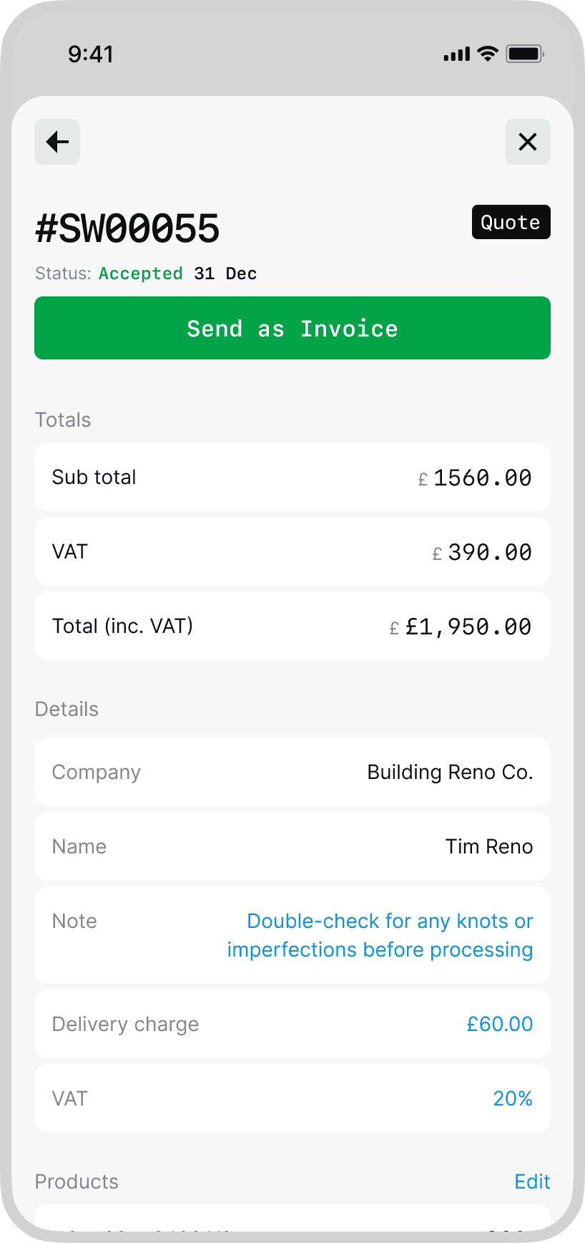This screenshot has width=585, height=1243.
Task: Tap the Wi-Fi status icon
Action: click(x=488, y=54)
